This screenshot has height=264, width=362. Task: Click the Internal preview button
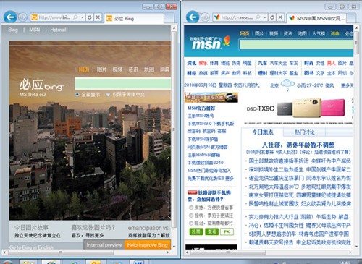[104, 245]
